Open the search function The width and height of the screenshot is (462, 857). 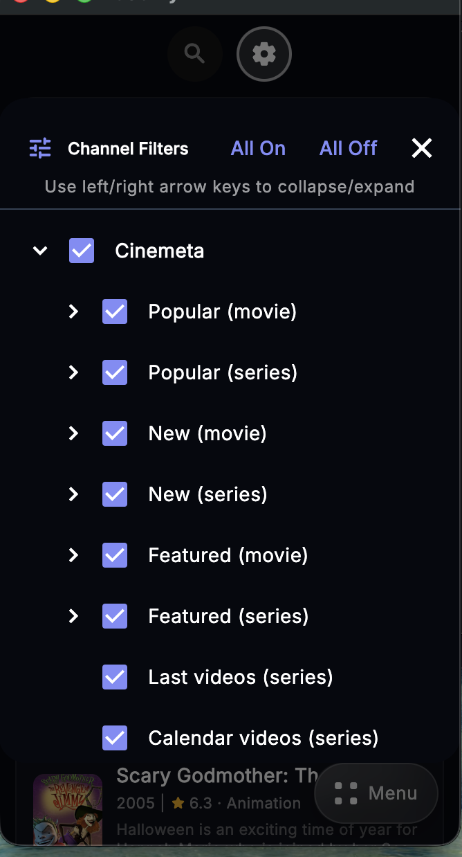(194, 53)
